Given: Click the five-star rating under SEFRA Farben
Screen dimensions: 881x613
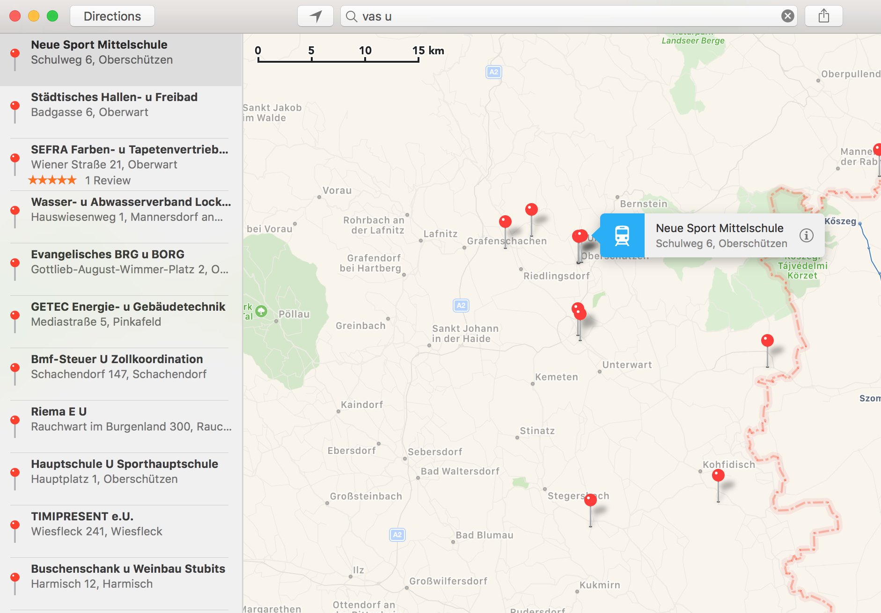Looking at the screenshot, I should 52,180.
